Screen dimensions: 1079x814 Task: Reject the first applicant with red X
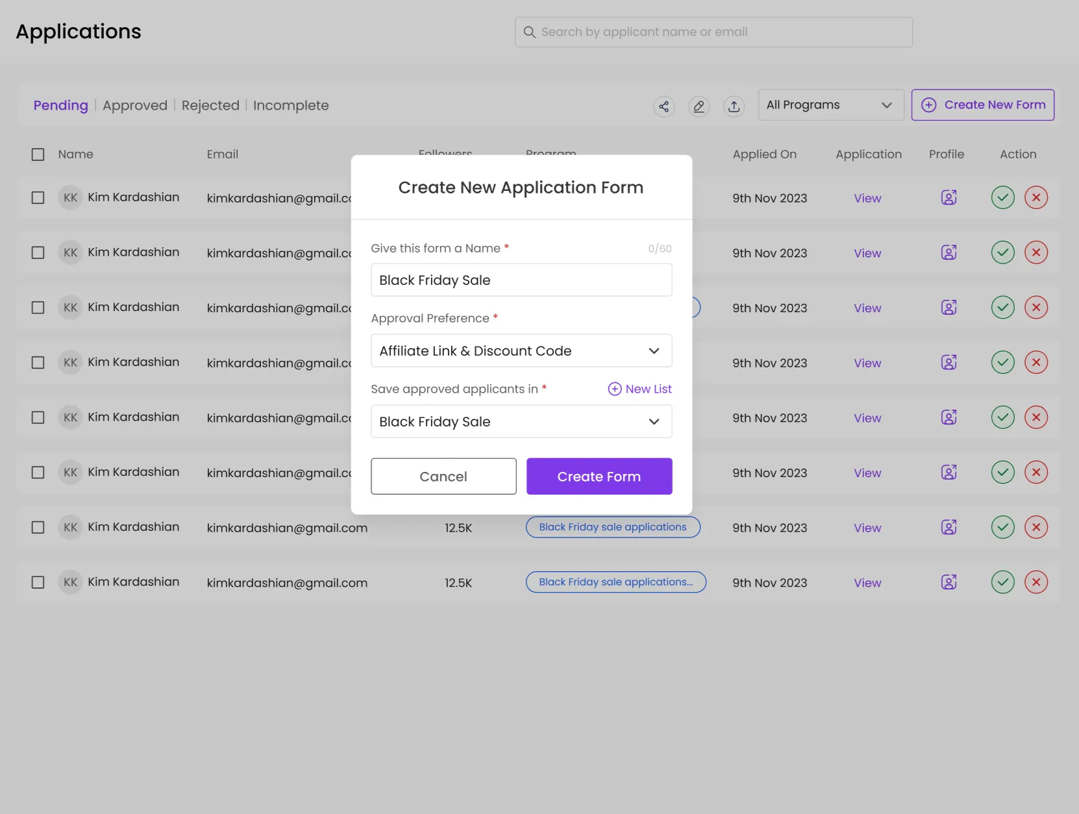coord(1036,197)
